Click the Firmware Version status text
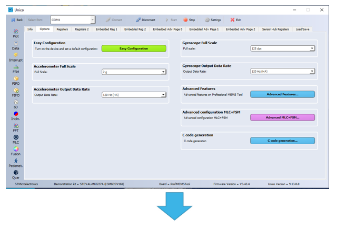The width and height of the screenshot is (337, 229). pyautogui.click(x=232, y=184)
